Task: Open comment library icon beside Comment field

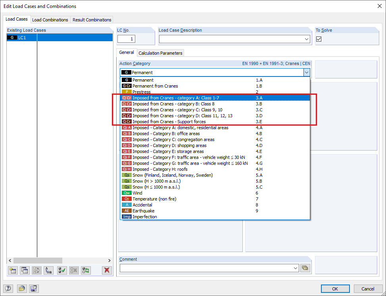Action: tap(305, 268)
